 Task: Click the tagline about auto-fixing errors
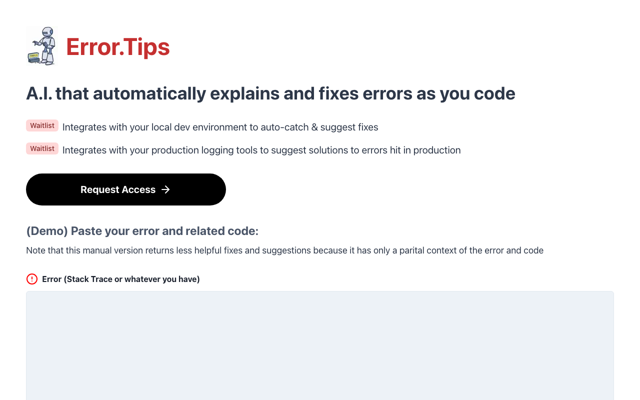click(270, 93)
